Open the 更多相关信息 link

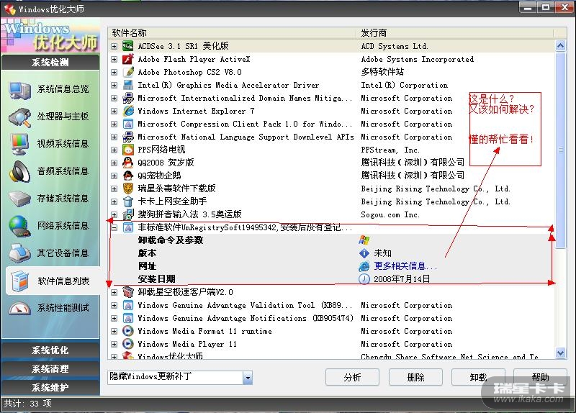pos(405,266)
